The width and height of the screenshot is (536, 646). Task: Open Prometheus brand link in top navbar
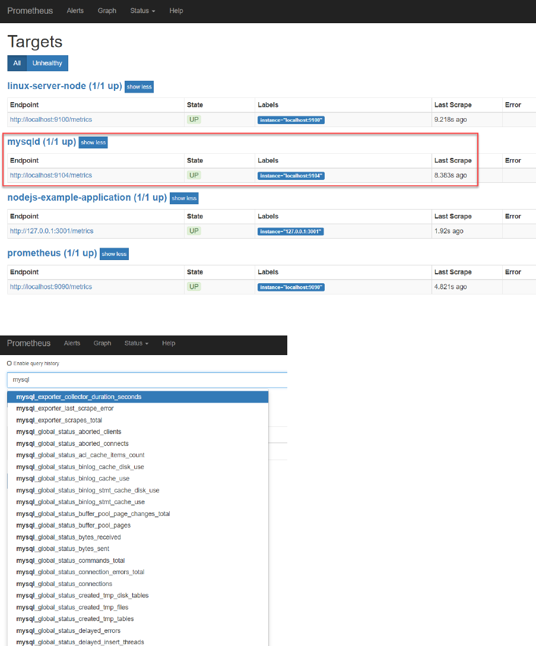click(x=30, y=11)
